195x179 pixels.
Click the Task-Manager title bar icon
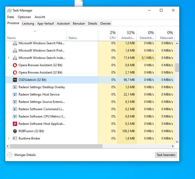point(9,10)
